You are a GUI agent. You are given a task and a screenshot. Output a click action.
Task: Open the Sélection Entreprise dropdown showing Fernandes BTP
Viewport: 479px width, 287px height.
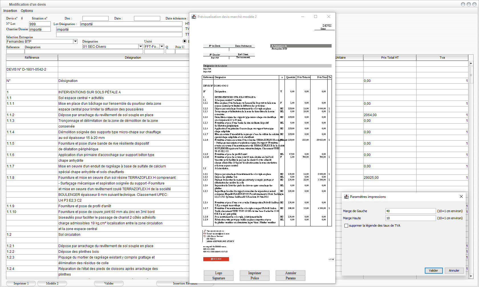pyautogui.click(x=75, y=42)
